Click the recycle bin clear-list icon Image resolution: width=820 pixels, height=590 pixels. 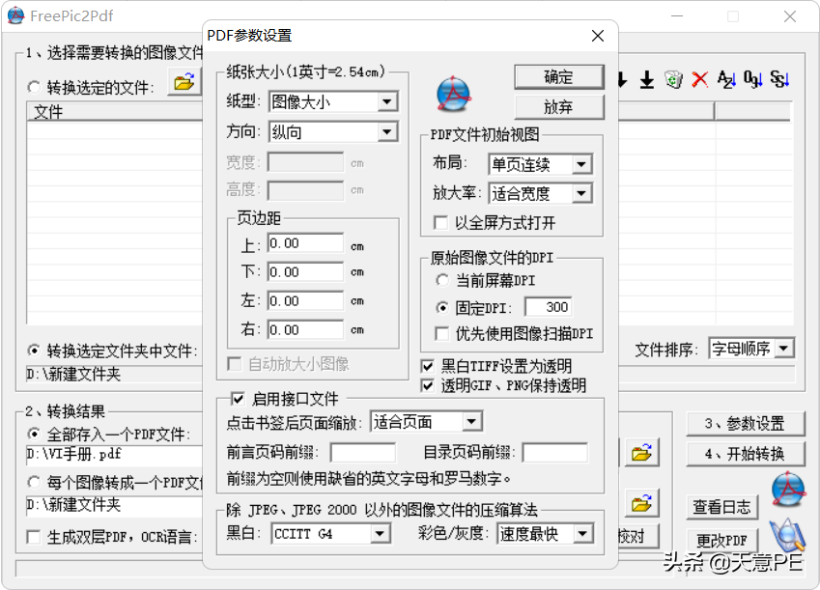click(673, 79)
